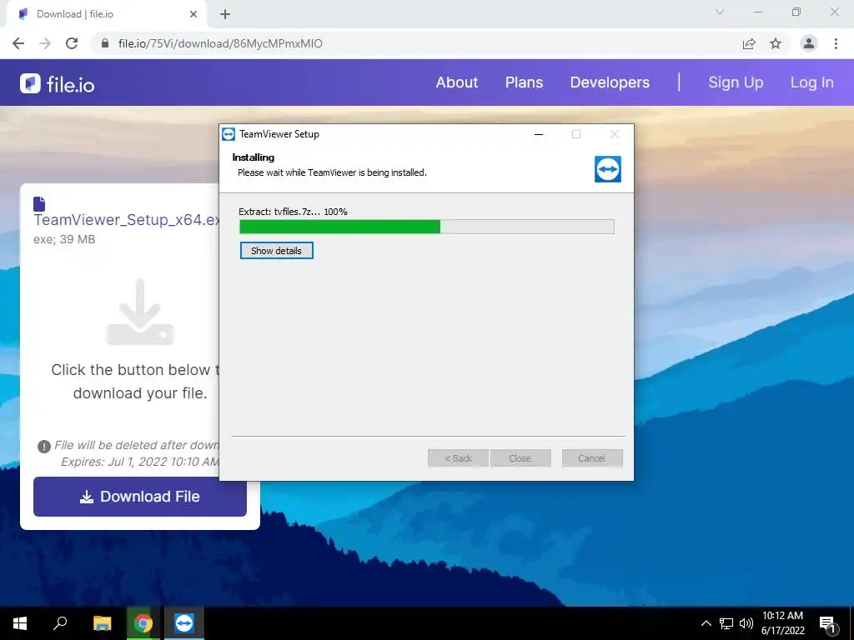Click the volume speaker tray icon
Viewport: 854px width, 640px height.
click(x=746, y=623)
